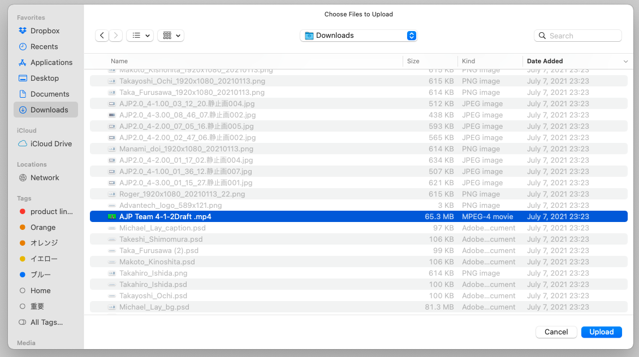Select Downloads in the sidebar
Screen dimensions: 639x357
tap(45, 110)
